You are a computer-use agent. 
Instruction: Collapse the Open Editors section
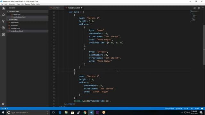tap(28, 11)
